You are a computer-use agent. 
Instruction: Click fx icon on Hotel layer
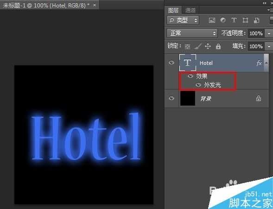click(x=259, y=63)
